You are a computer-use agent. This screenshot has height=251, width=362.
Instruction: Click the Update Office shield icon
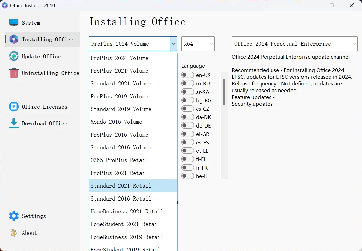coord(14,56)
